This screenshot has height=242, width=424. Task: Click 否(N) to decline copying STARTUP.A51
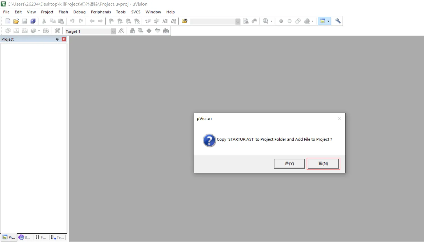pyautogui.click(x=323, y=164)
